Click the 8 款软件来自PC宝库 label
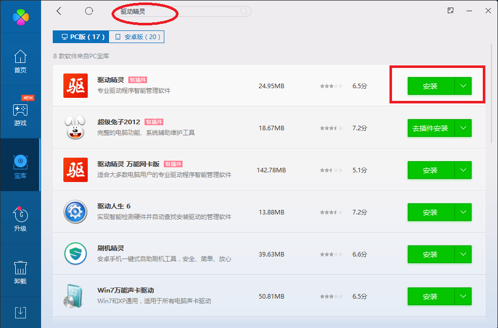498x328 pixels. tap(81, 56)
